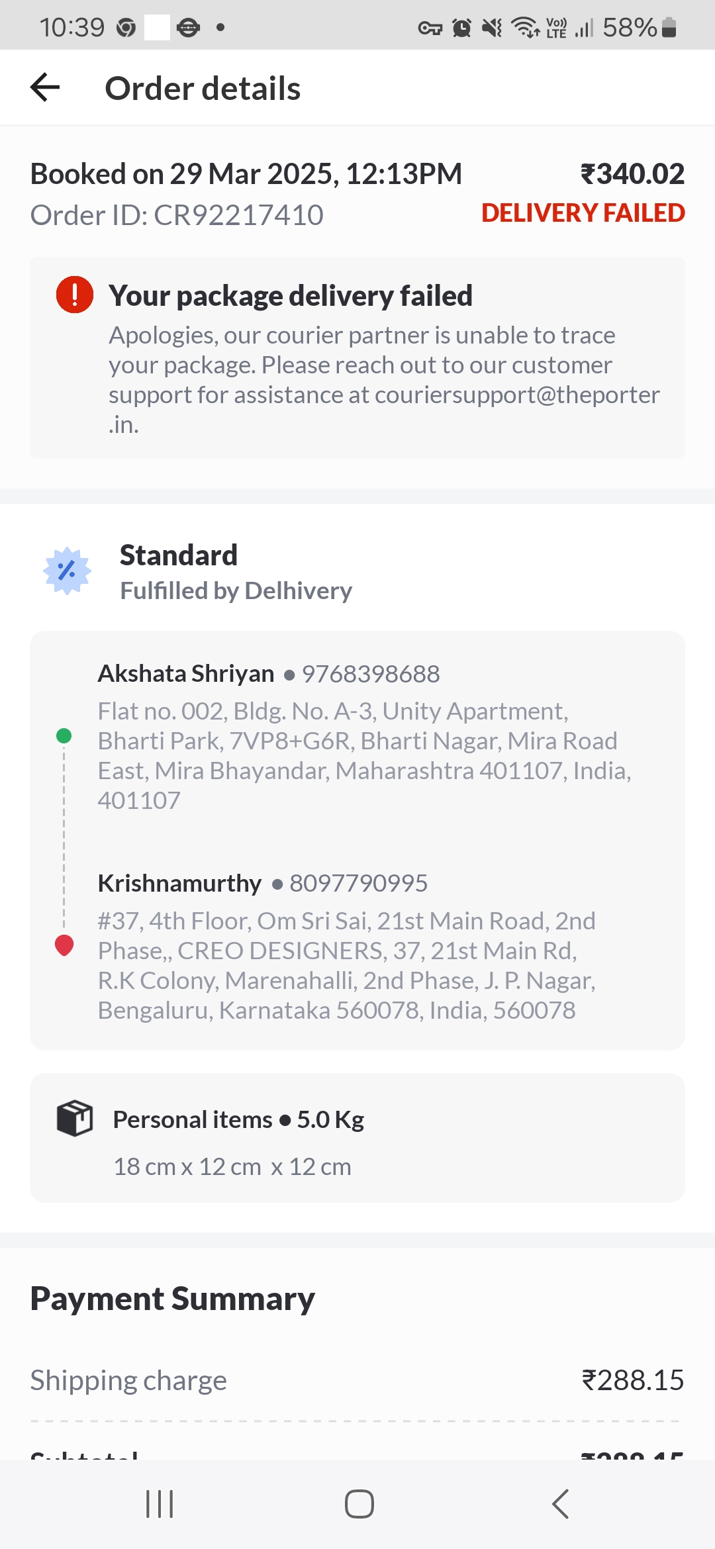Image resolution: width=715 pixels, height=1549 pixels.
Task: Tap the Personal items 5.0 Kg card
Action: click(358, 1138)
